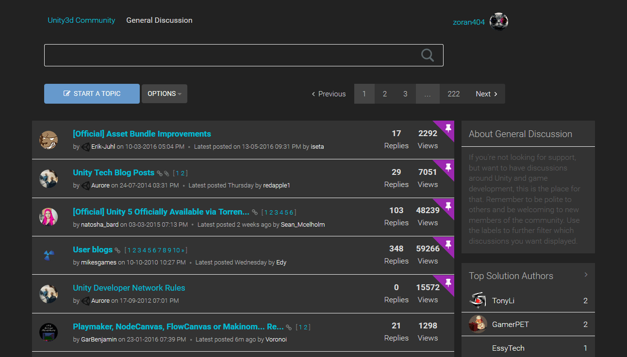
Task: Click the link icon next to User blogs
Action: point(117,249)
